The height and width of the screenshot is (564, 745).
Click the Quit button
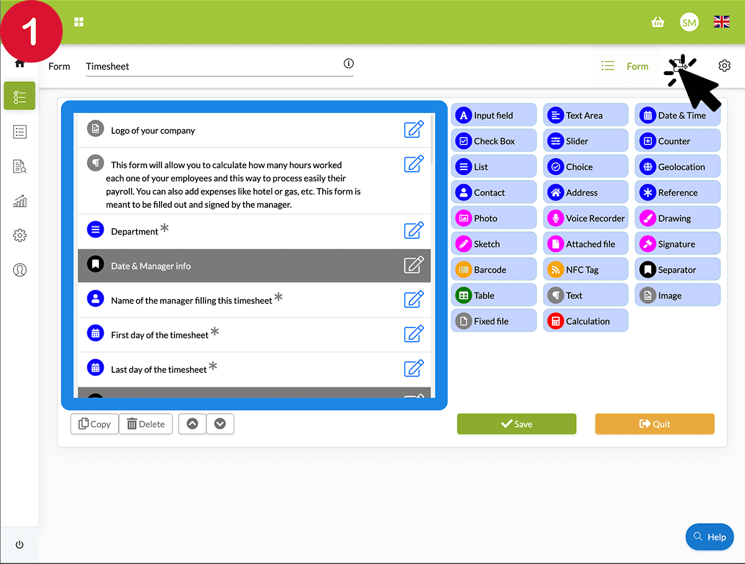pos(654,424)
